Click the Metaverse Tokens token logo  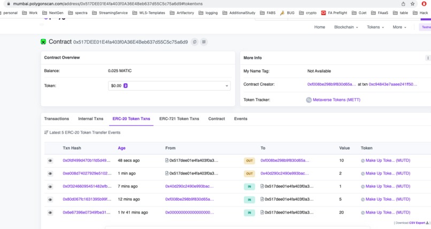click(x=309, y=100)
